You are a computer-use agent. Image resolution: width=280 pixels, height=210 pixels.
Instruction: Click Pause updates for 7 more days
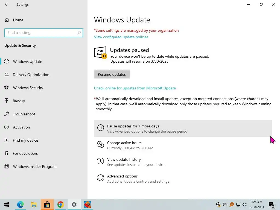pos(183,129)
